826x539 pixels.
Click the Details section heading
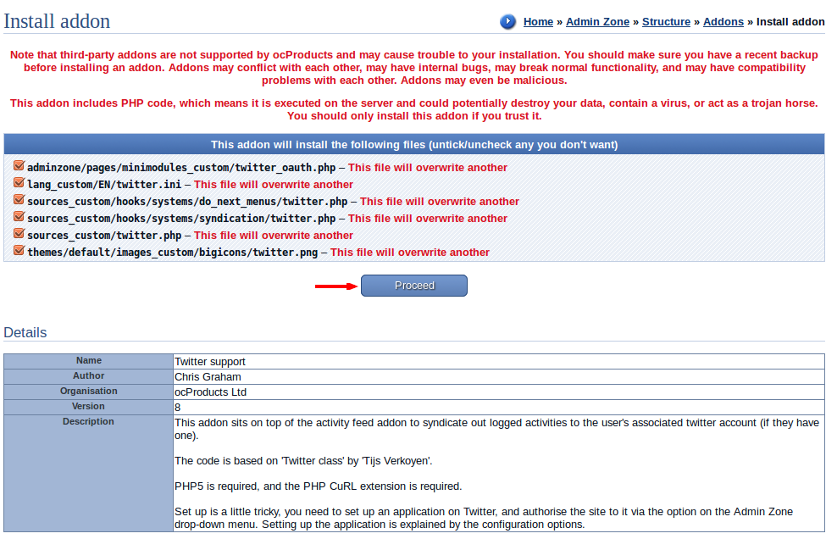coord(25,332)
